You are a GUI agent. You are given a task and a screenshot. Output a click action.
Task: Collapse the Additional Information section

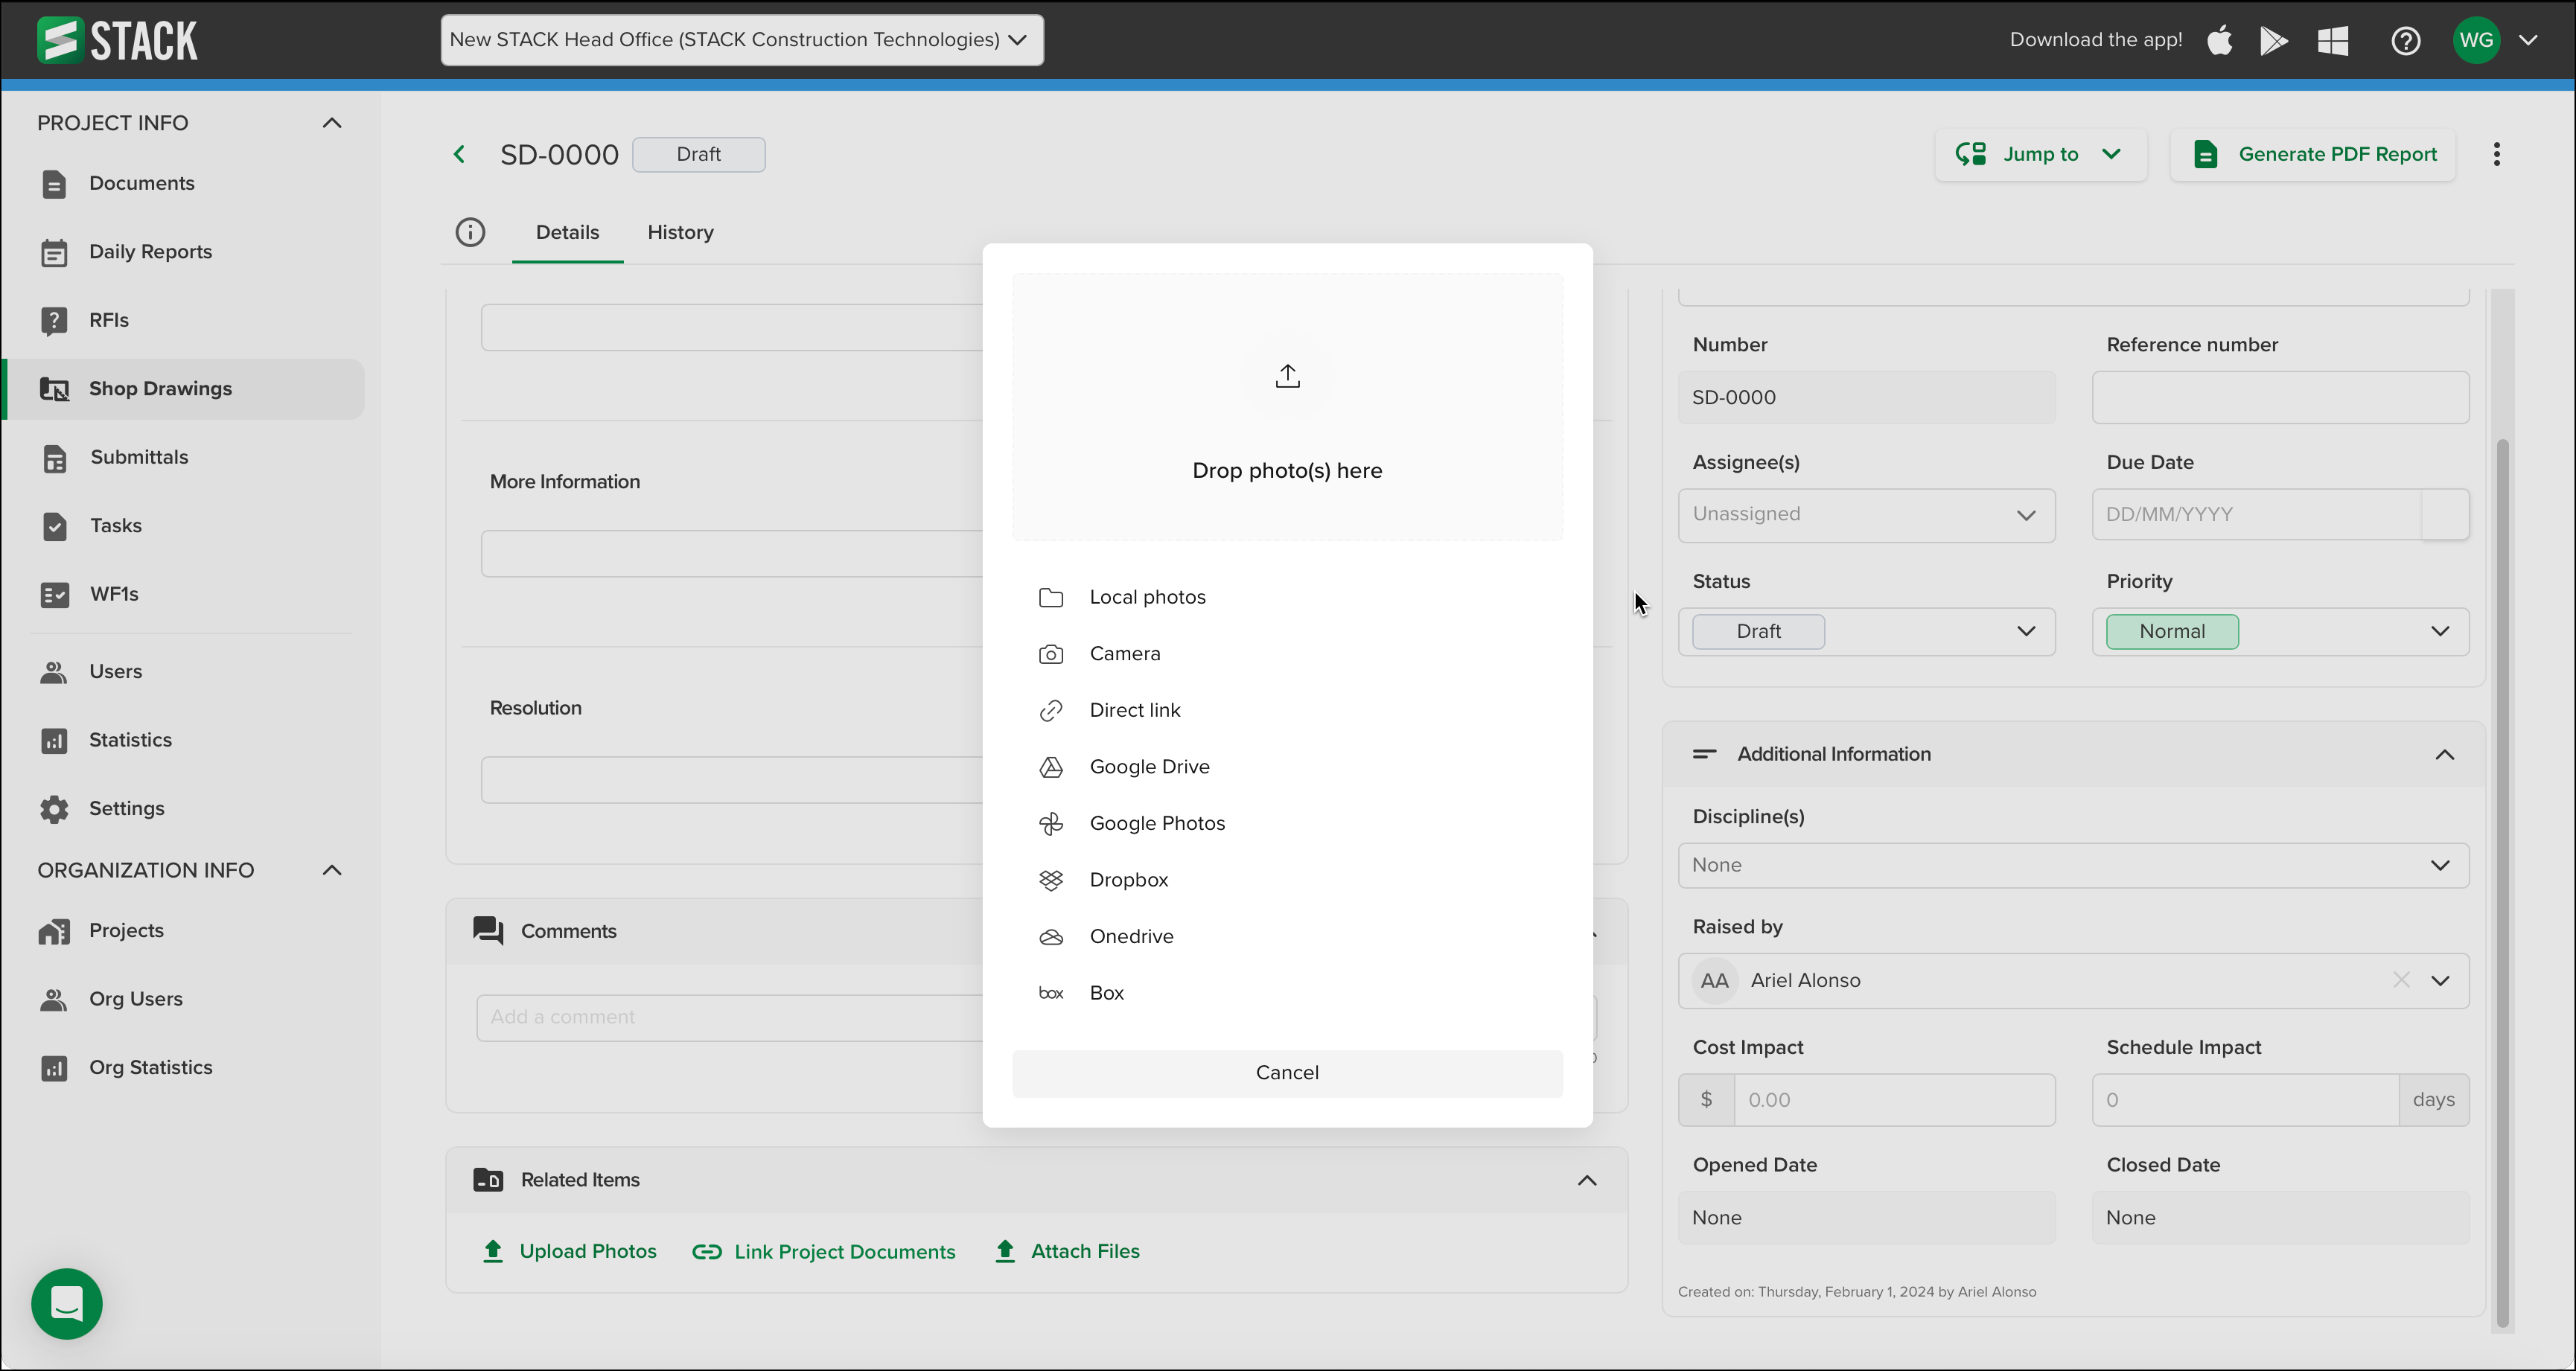pyautogui.click(x=2446, y=755)
